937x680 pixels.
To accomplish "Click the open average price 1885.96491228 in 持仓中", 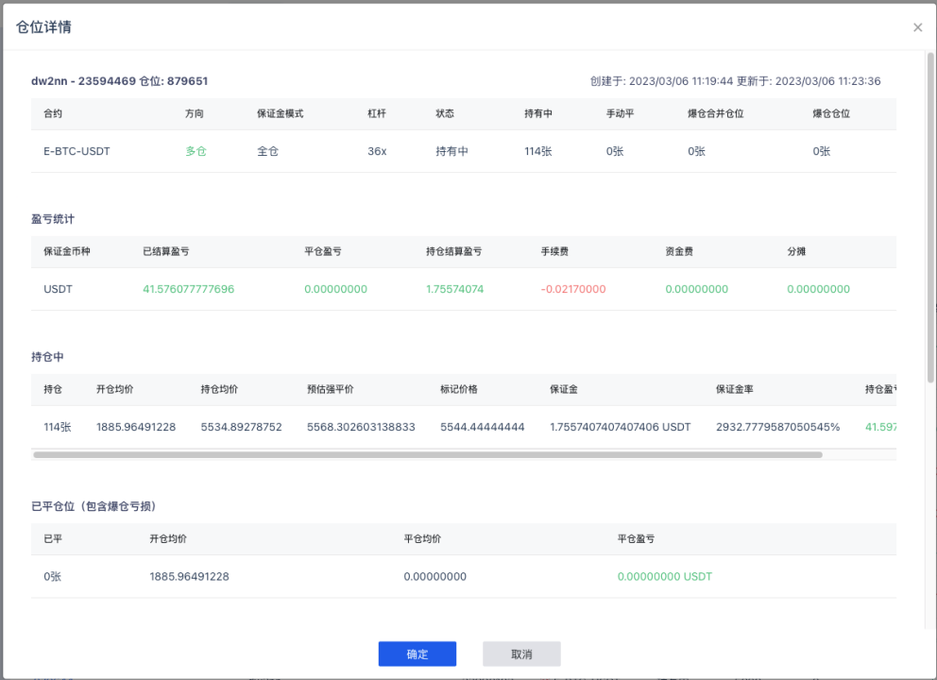I will [136, 427].
